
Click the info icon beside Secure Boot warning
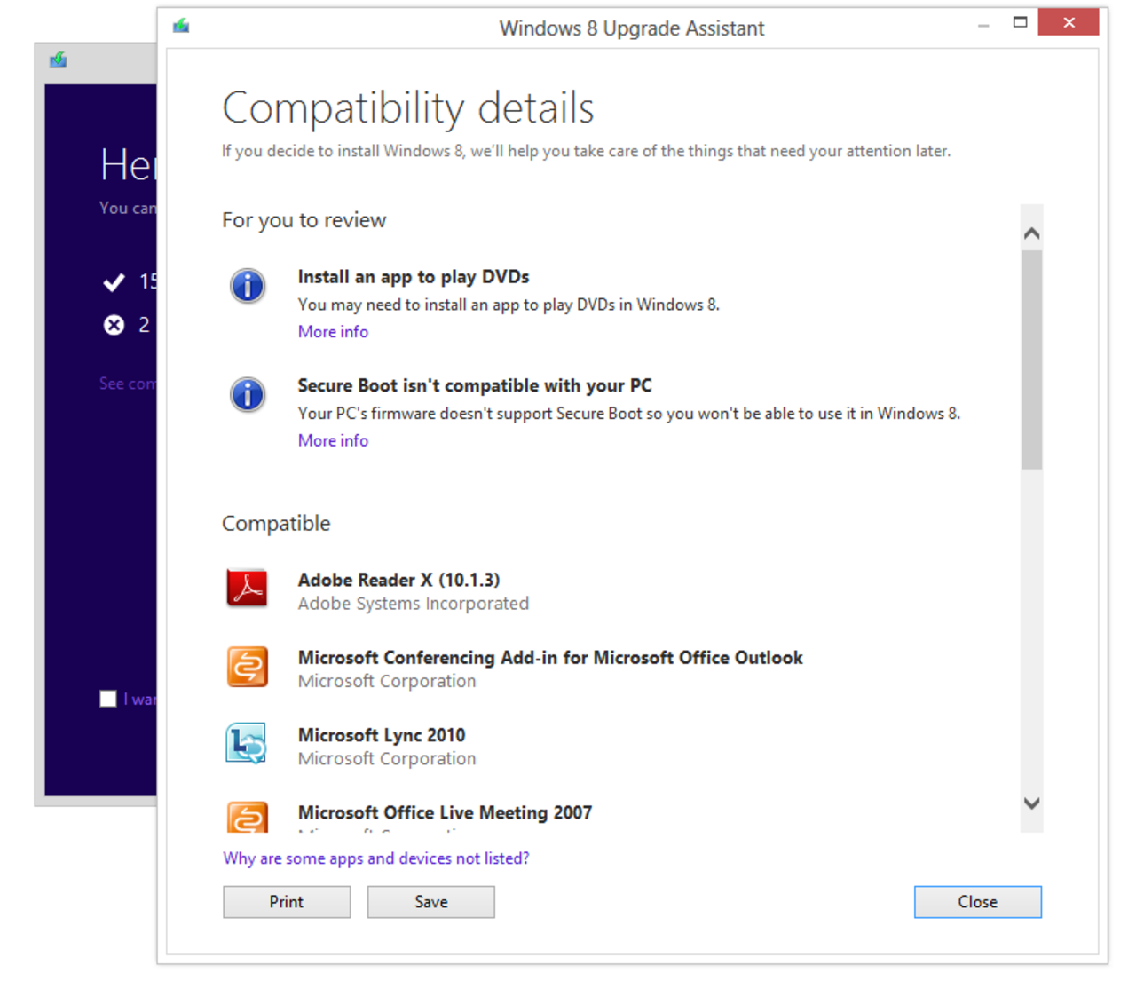[247, 395]
